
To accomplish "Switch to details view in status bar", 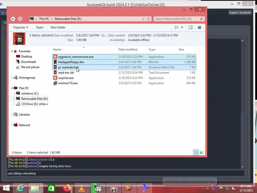I will (196, 153).
